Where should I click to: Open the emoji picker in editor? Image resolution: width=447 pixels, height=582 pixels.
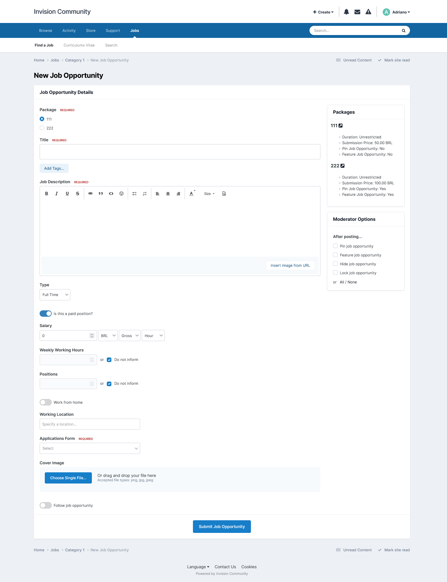121,194
